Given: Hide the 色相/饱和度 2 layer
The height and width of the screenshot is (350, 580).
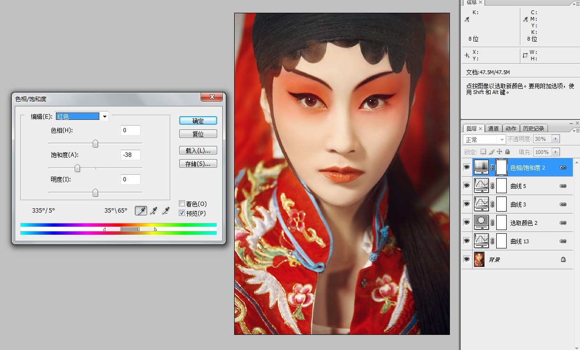Looking at the screenshot, I should coord(467,168).
